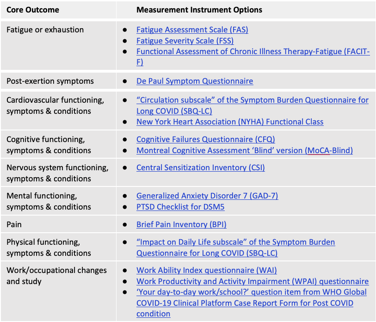
Task: Click New York Heart Association Functional Class link
Action: click(x=229, y=122)
